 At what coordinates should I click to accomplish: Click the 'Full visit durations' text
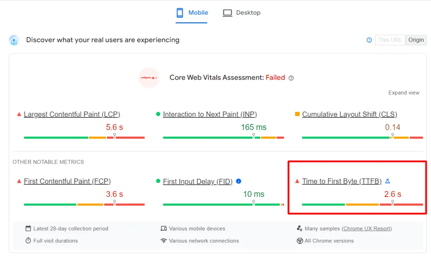[x=56, y=241]
